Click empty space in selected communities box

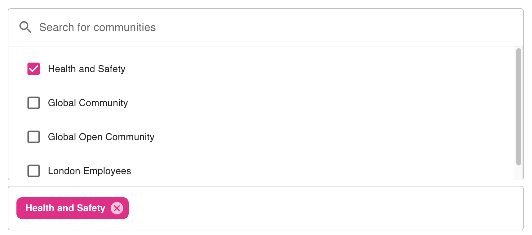point(310,208)
